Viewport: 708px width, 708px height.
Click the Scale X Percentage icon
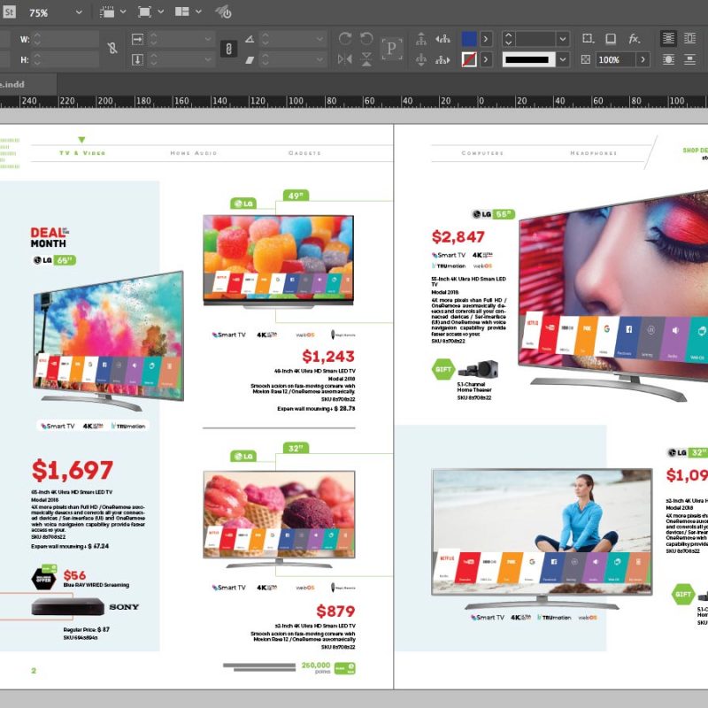137,39
